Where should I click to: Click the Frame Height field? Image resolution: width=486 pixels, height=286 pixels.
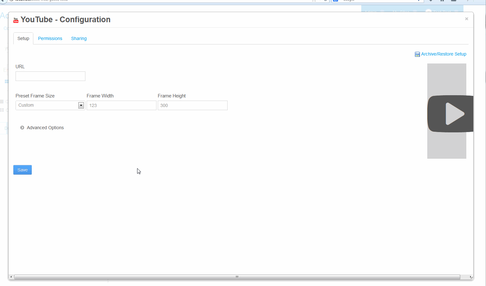click(x=193, y=105)
